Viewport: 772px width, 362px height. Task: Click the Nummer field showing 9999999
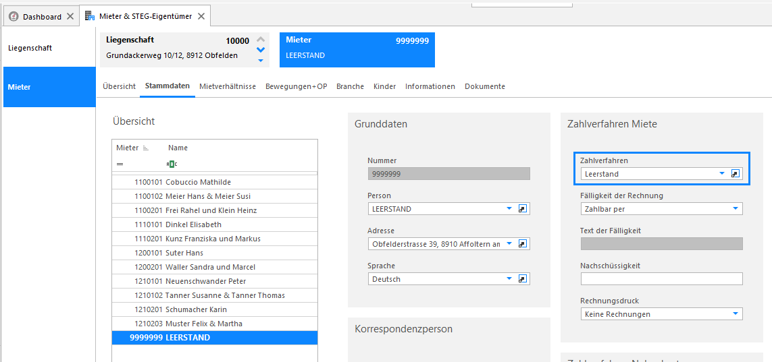tap(449, 173)
